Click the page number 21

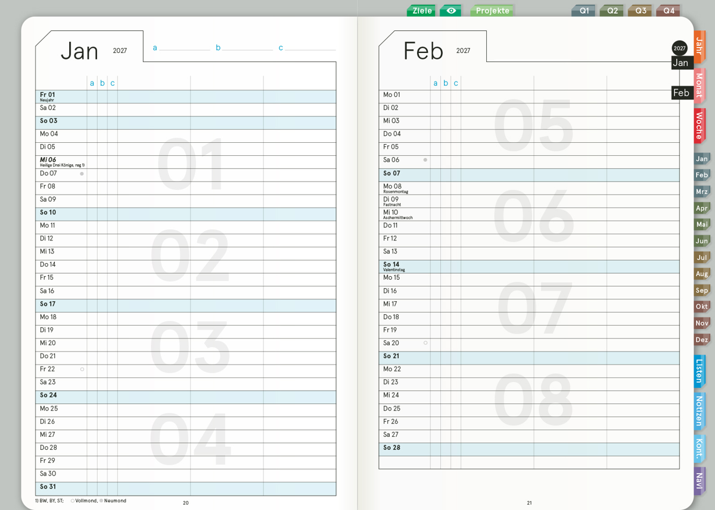tap(529, 503)
